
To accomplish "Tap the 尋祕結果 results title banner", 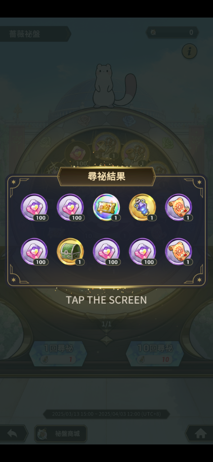I will (106, 176).
